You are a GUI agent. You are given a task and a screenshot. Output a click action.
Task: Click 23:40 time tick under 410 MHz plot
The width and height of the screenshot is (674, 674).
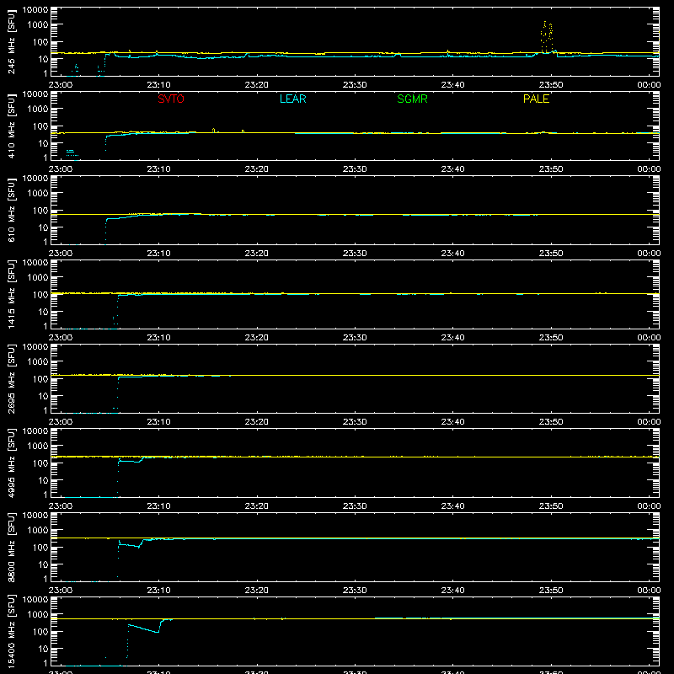click(x=452, y=169)
